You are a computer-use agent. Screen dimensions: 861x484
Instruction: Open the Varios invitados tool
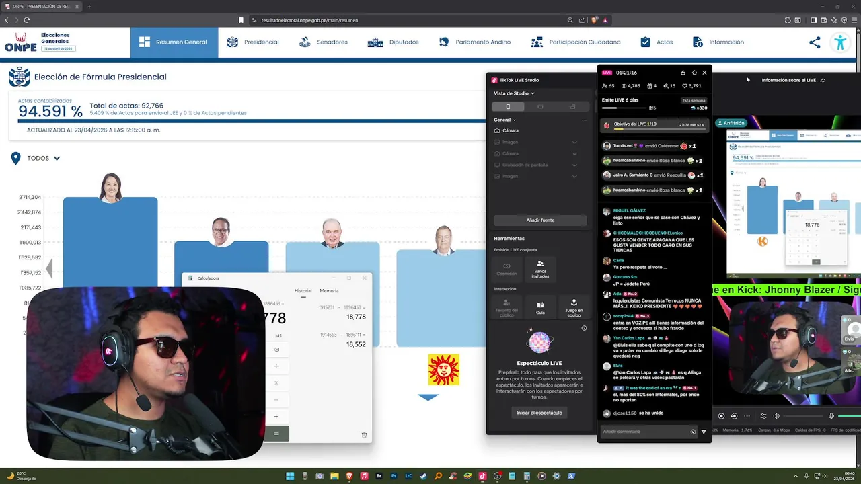click(x=540, y=269)
